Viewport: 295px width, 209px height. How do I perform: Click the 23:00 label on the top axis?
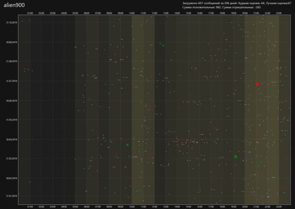[278, 13]
